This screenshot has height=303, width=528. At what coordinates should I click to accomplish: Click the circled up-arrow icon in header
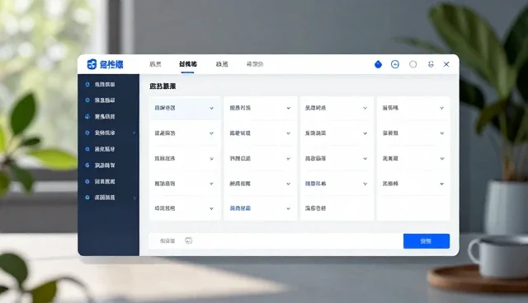point(395,64)
